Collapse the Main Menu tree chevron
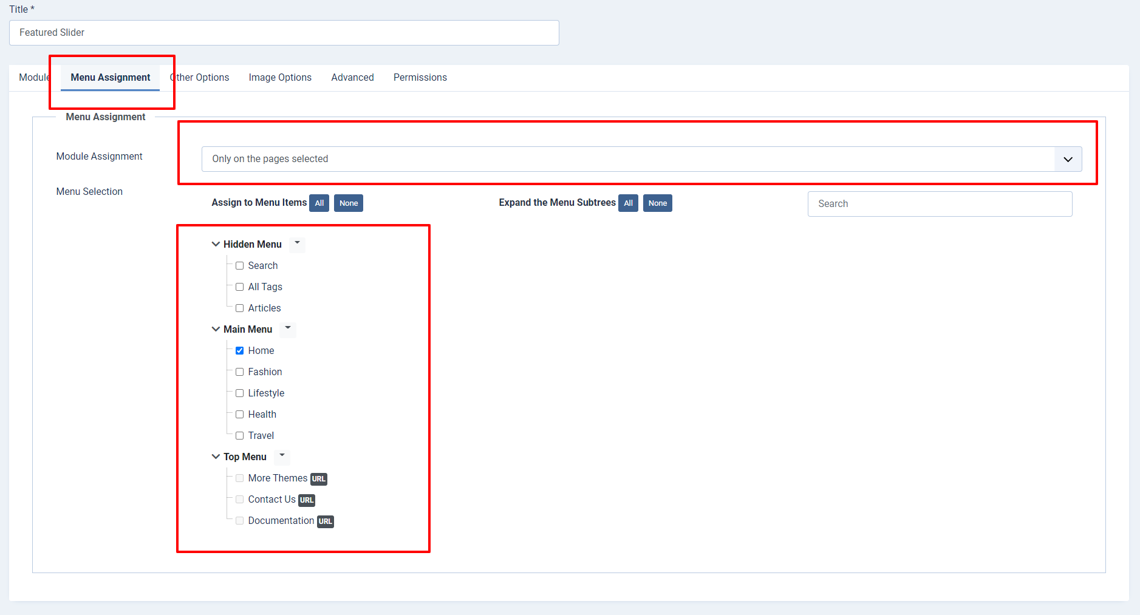 click(x=216, y=329)
